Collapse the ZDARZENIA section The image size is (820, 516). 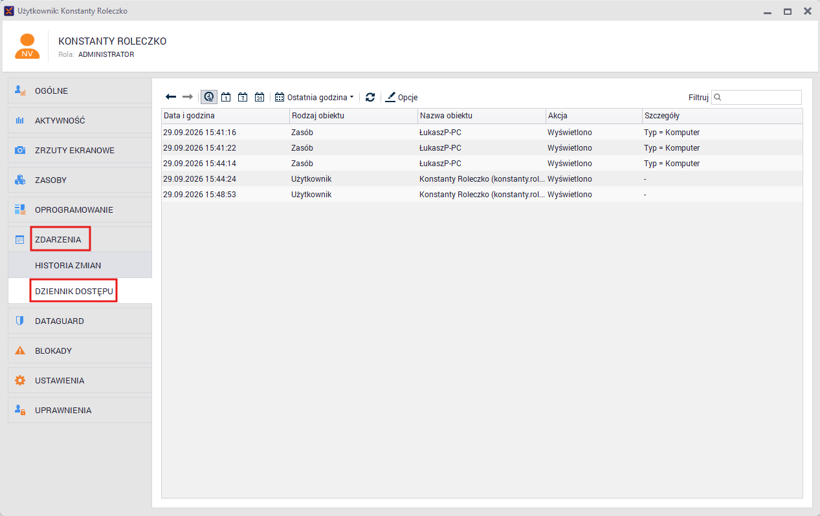click(80, 239)
